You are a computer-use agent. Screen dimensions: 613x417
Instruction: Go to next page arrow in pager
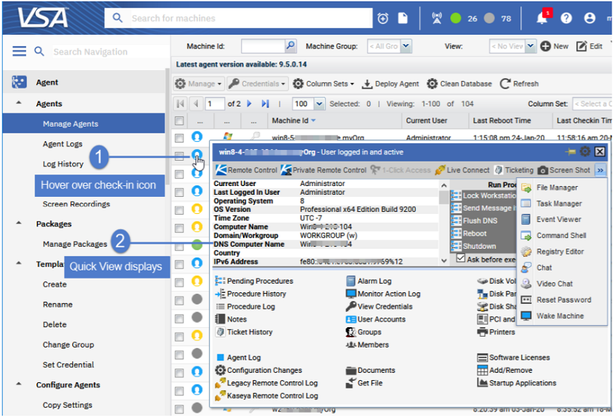(250, 104)
